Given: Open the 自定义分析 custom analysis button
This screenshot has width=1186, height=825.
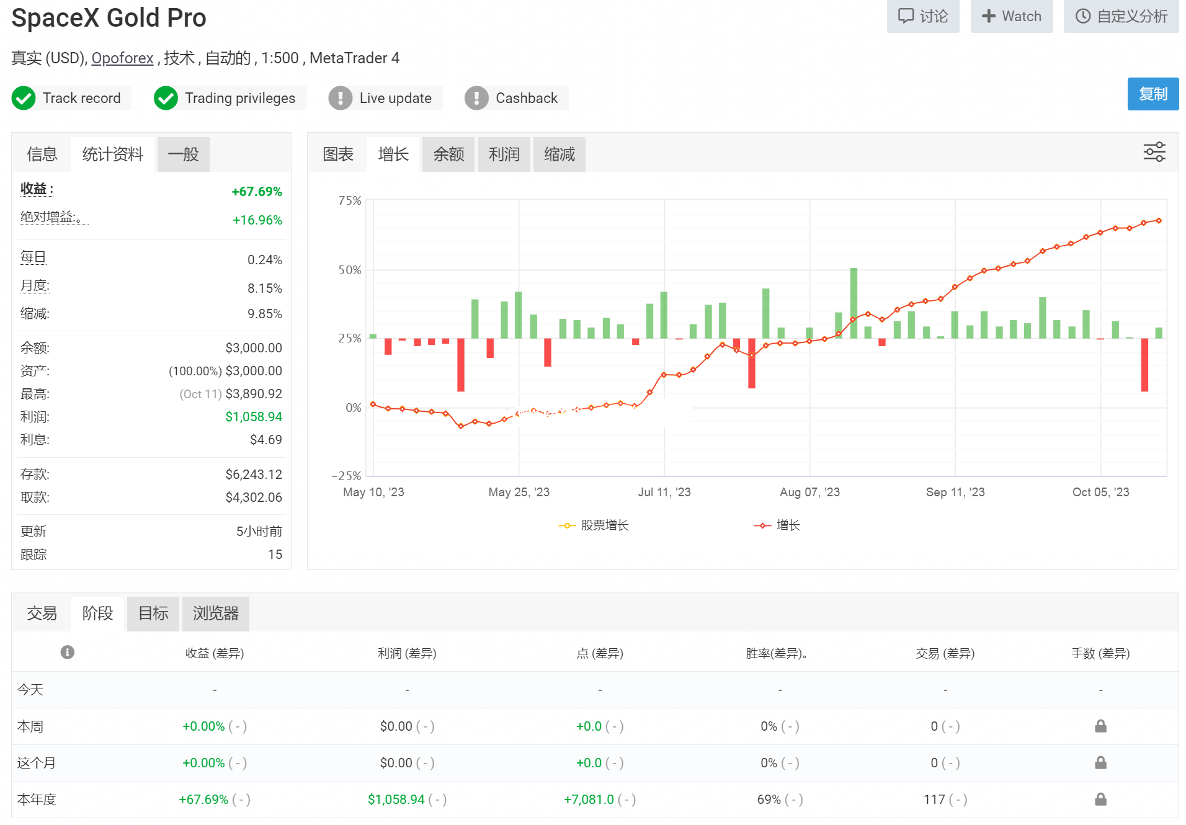Looking at the screenshot, I should pyautogui.click(x=1121, y=16).
